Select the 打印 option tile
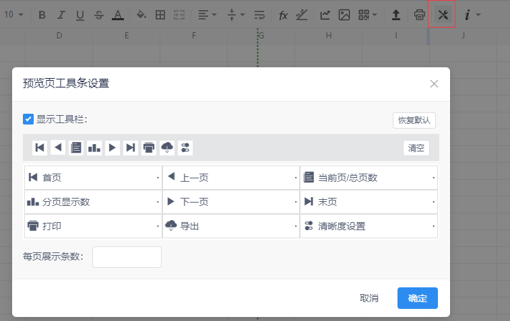 (94, 226)
